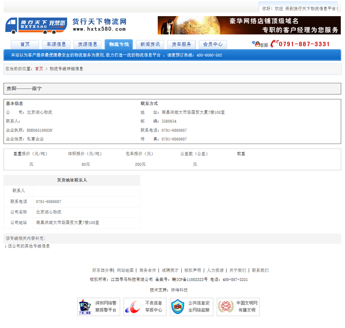345x328 pixels.
Task: Click the 私营企业 company type text
Action: [35, 139]
